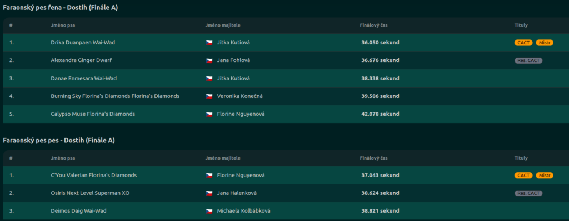Viewport: 569px width, 221px height.
Task: Click the flag beside Michaela Kolbábková
Action: click(x=209, y=211)
